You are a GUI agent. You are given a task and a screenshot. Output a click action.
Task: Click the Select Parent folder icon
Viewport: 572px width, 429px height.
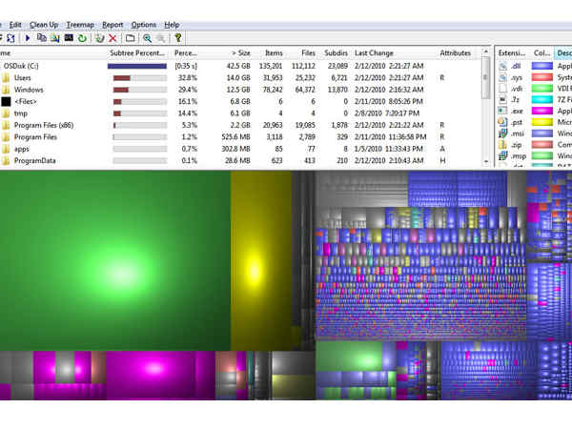[131, 38]
